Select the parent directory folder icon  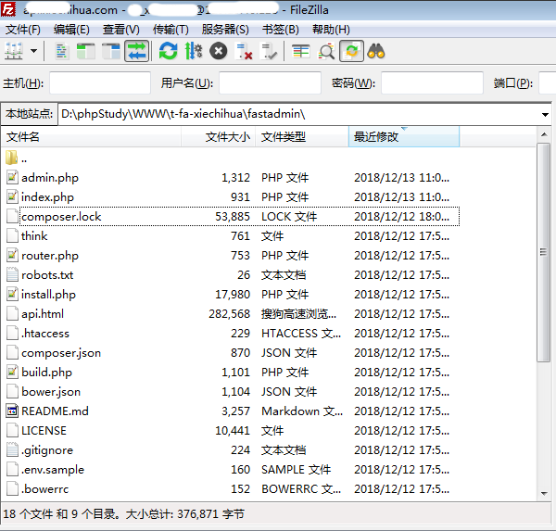[11, 158]
